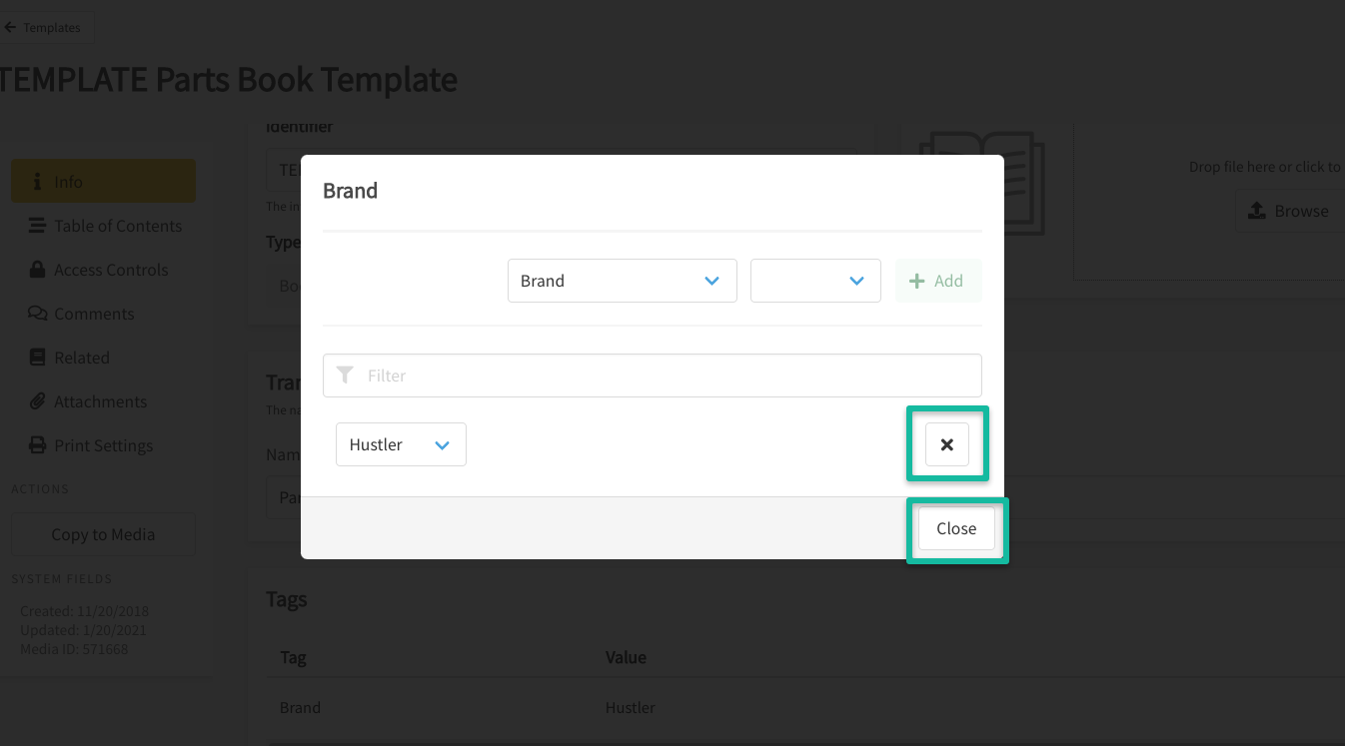
Task: Click the Related book icon
Action: 38,358
